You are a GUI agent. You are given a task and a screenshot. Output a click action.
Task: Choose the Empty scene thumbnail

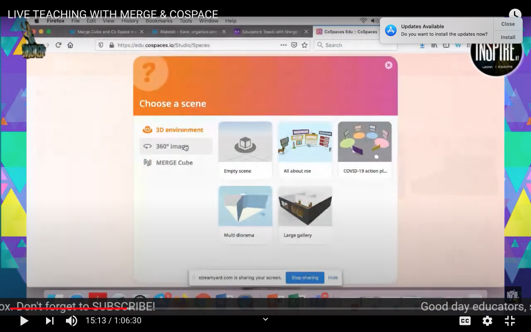[245, 150]
